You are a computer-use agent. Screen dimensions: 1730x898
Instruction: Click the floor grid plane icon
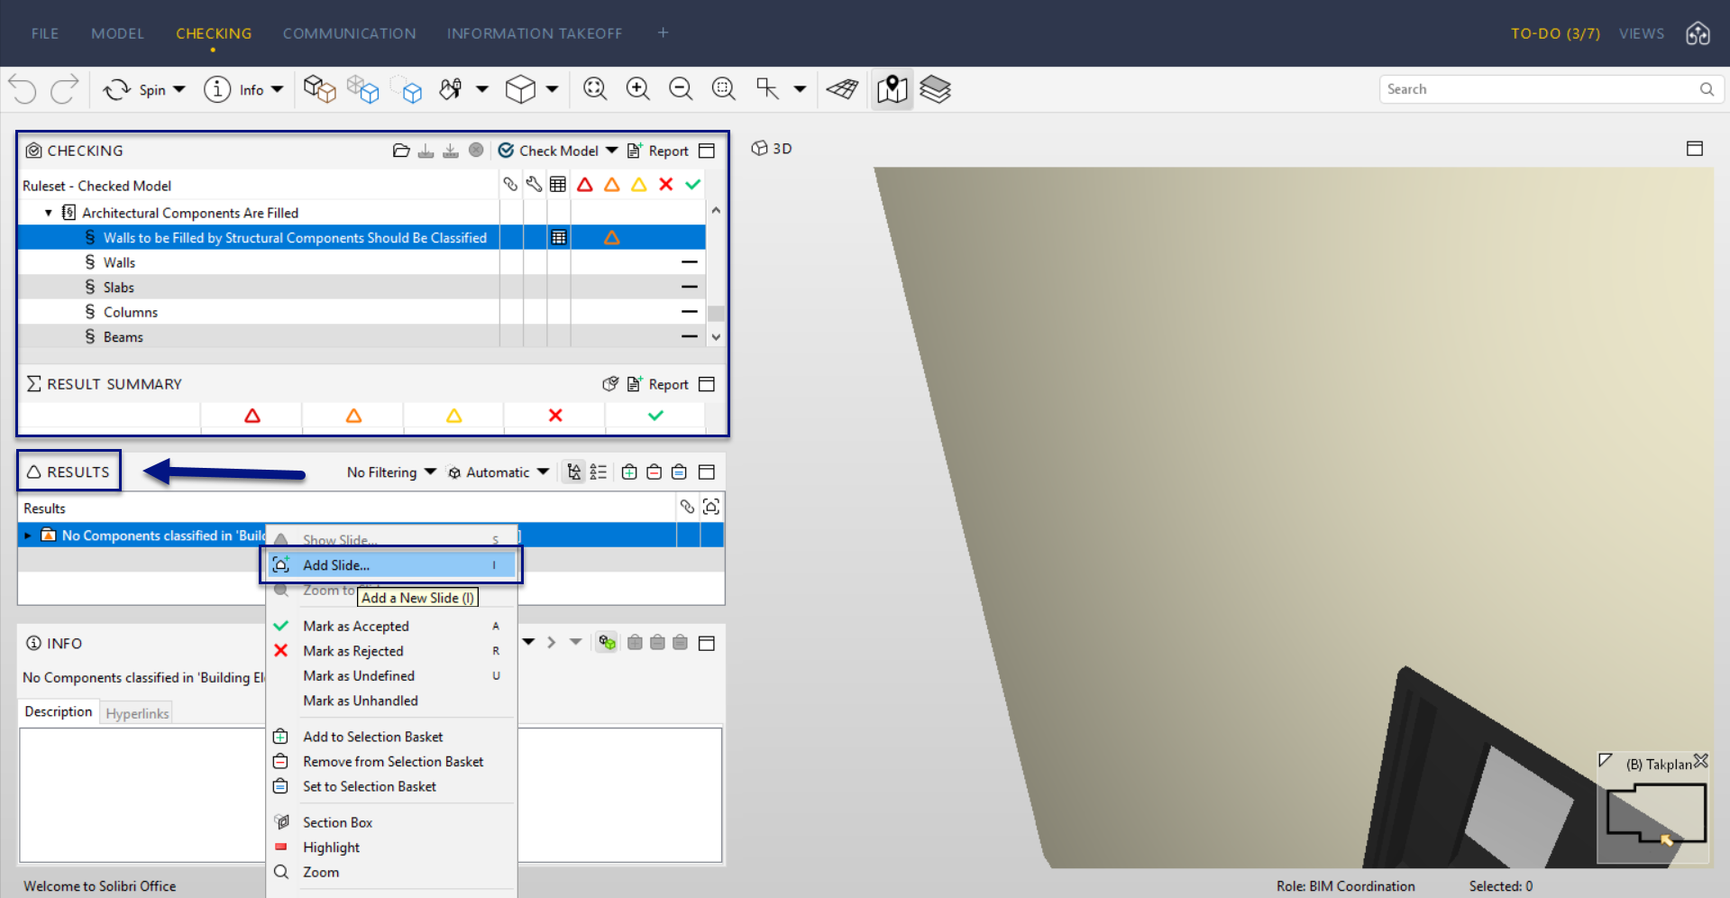(843, 89)
